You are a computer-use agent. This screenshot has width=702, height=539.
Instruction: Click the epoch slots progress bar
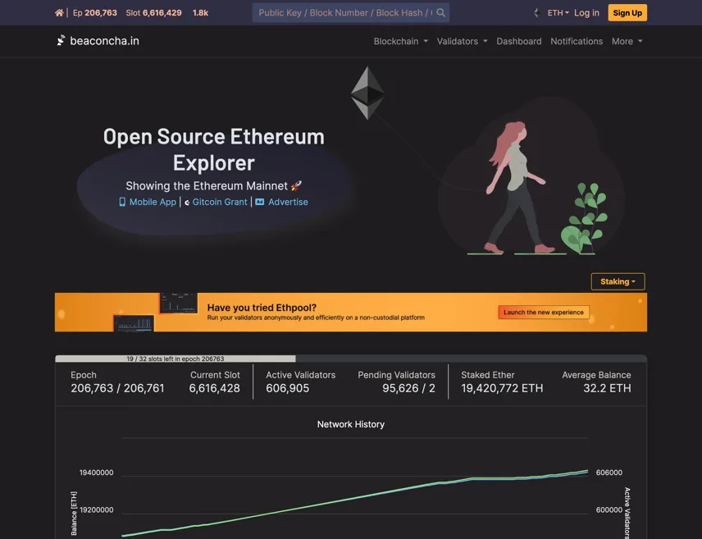pyautogui.click(x=350, y=359)
